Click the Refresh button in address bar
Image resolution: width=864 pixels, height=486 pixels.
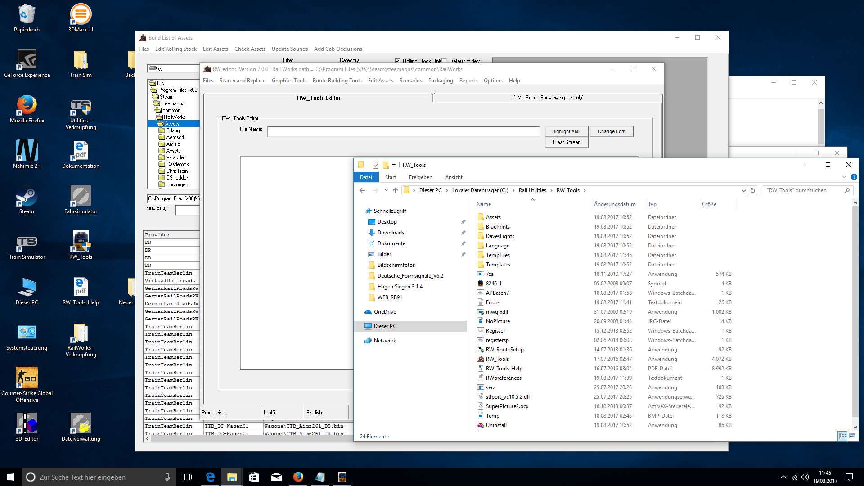753,190
